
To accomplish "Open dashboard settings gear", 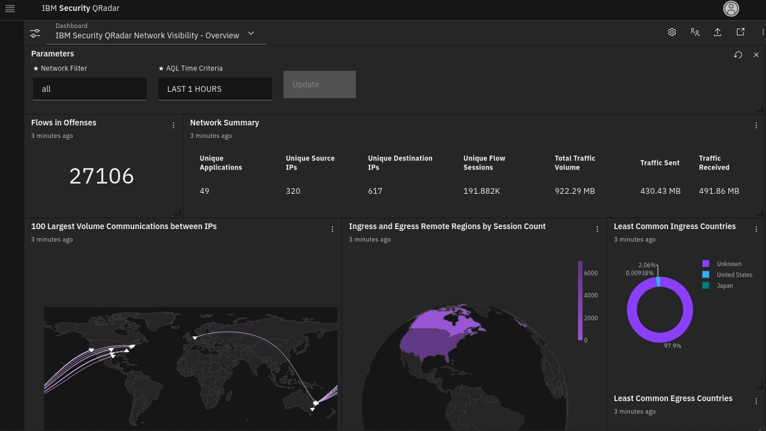I will pyautogui.click(x=672, y=32).
